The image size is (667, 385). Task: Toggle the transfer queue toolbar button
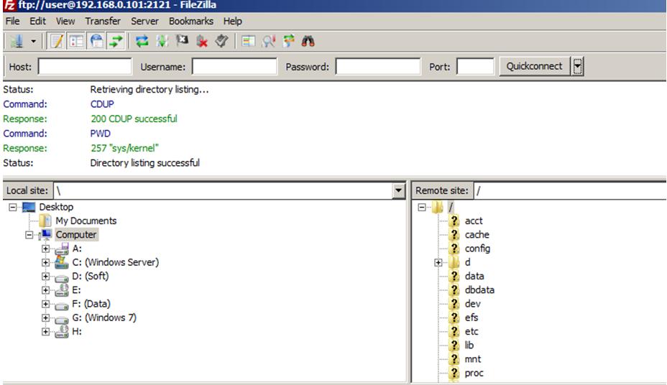[x=115, y=41]
